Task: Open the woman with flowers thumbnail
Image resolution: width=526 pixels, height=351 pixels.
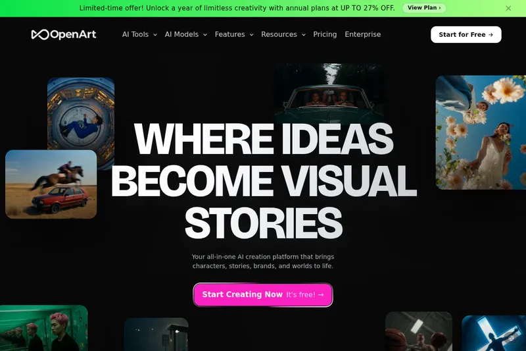Action: [x=481, y=132]
